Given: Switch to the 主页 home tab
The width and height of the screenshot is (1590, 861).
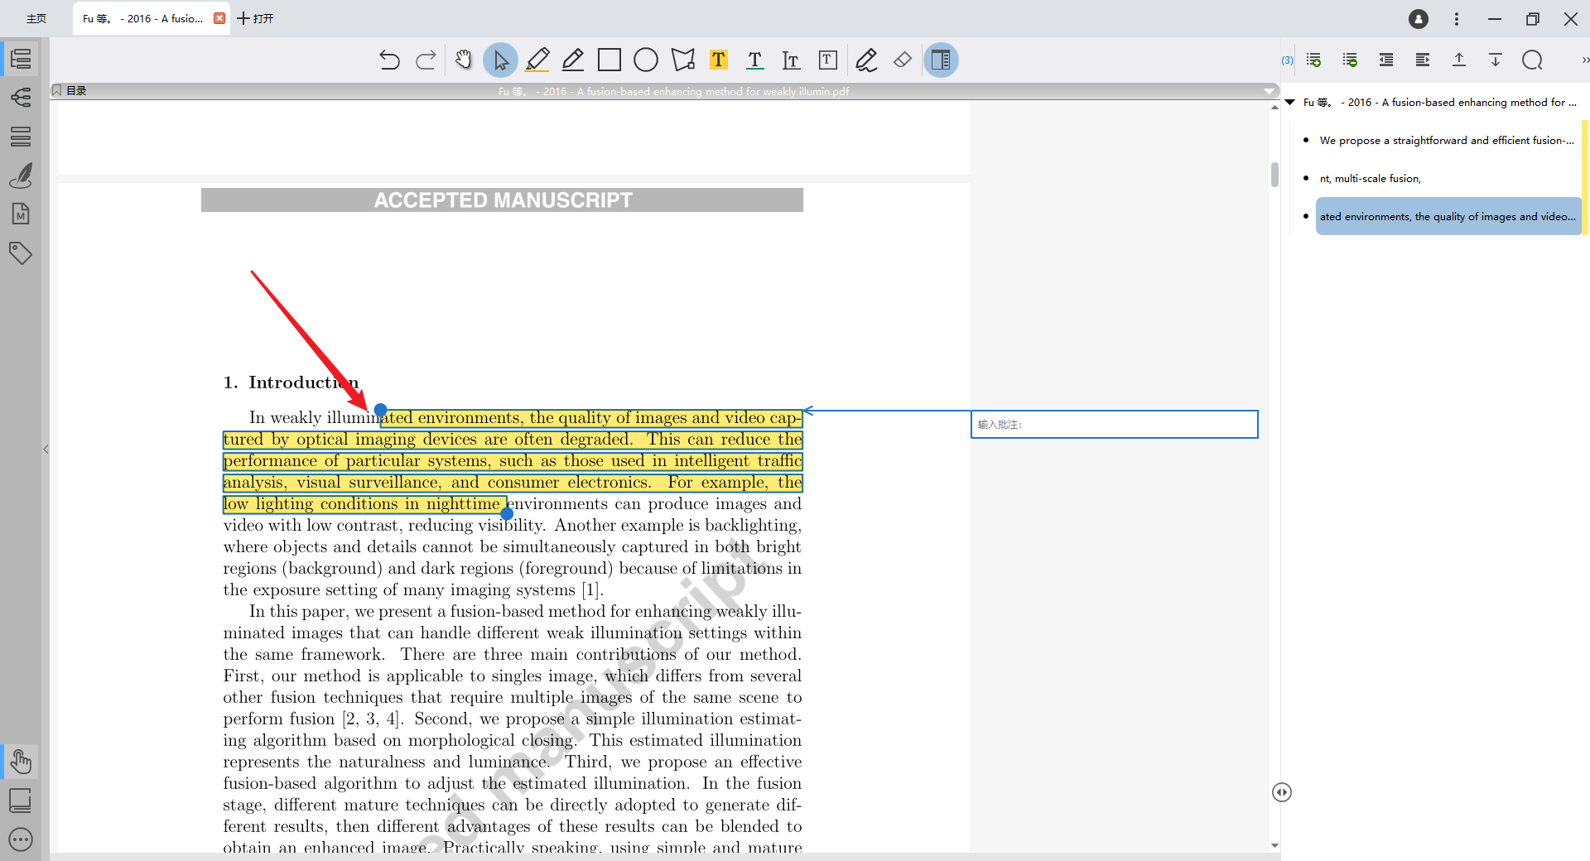Looking at the screenshot, I should (36, 18).
